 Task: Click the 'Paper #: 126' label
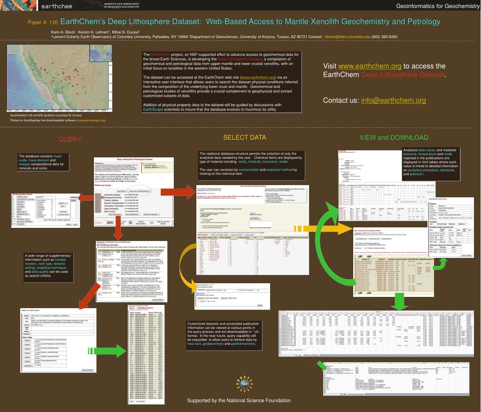click(43, 22)
